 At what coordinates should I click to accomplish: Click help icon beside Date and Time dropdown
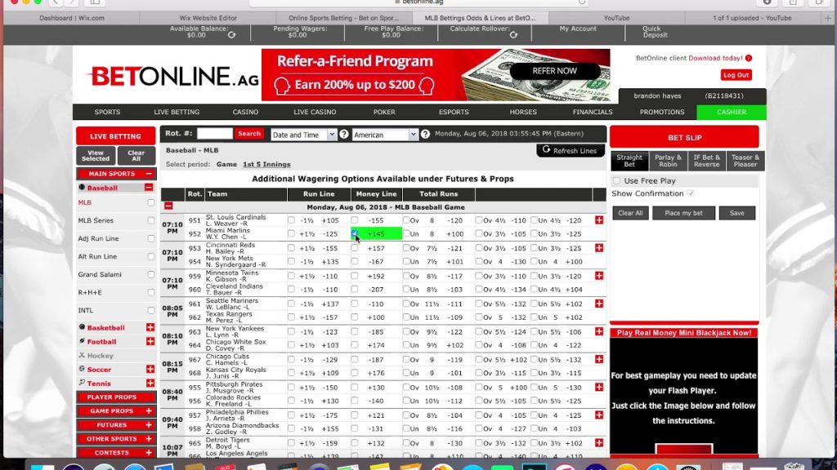[x=344, y=135]
